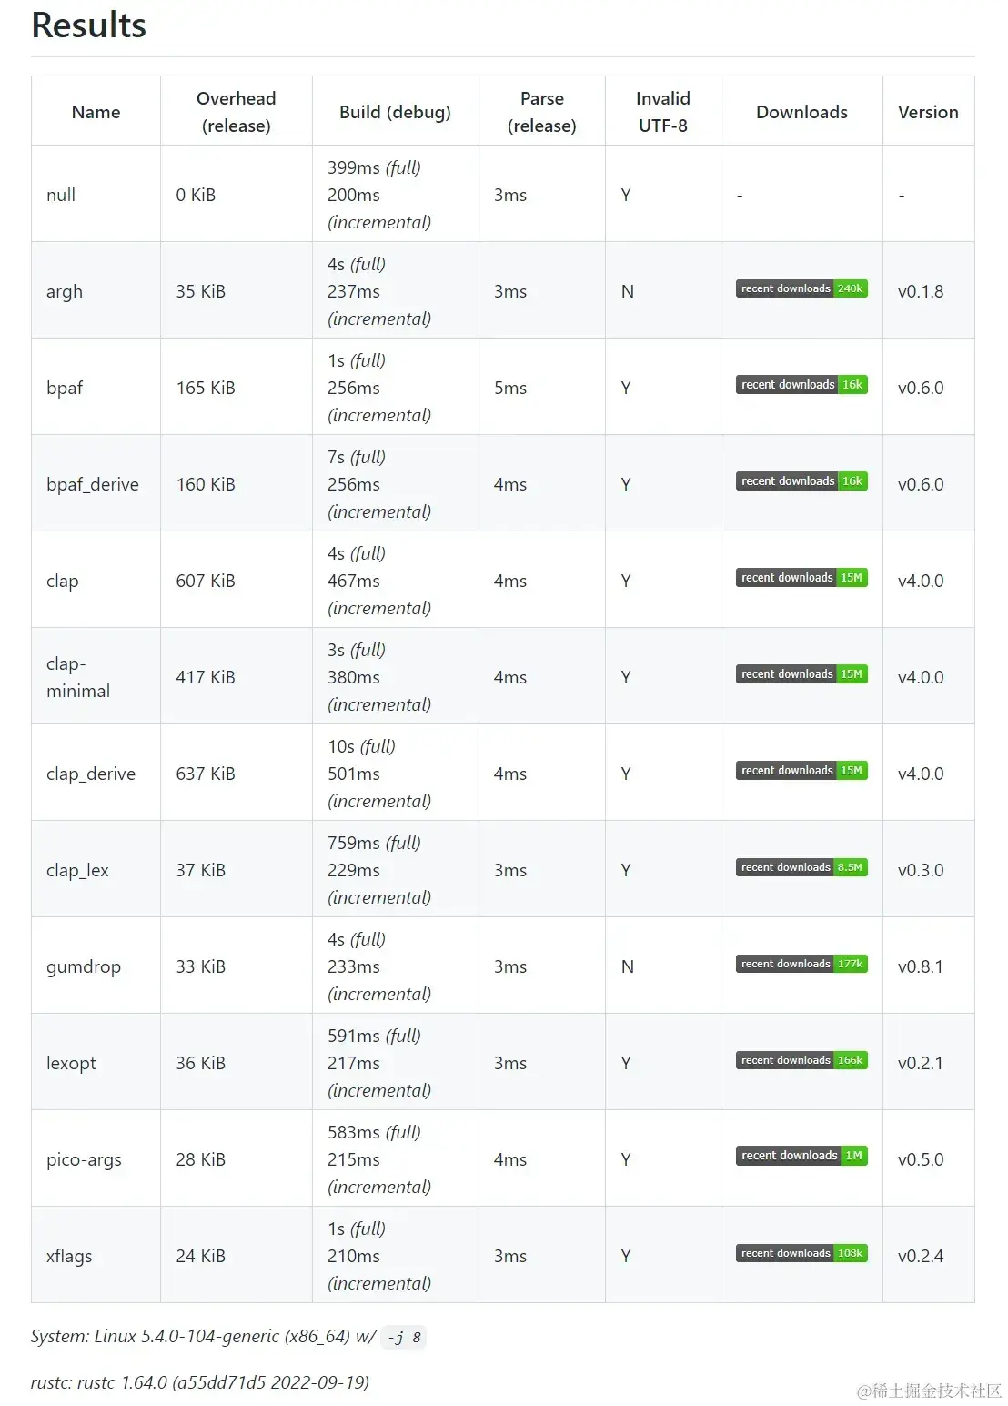The image size is (1008, 1406).
Task: Click the clap_derive recent downloads badge
Action: 801,771
